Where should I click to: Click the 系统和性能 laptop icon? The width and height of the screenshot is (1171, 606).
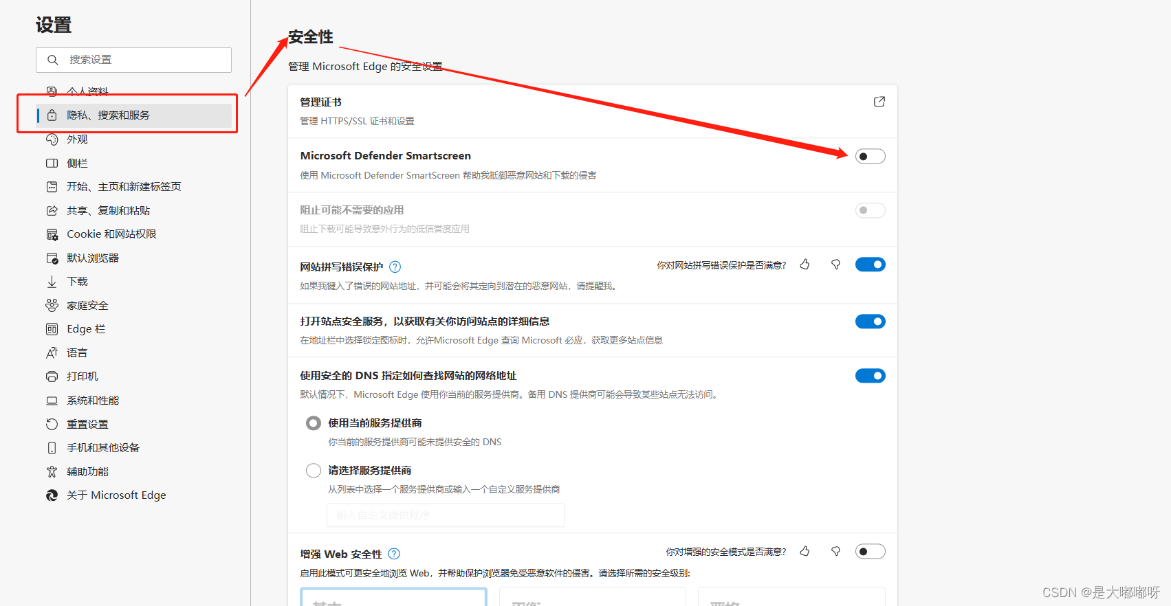(52, 401)
